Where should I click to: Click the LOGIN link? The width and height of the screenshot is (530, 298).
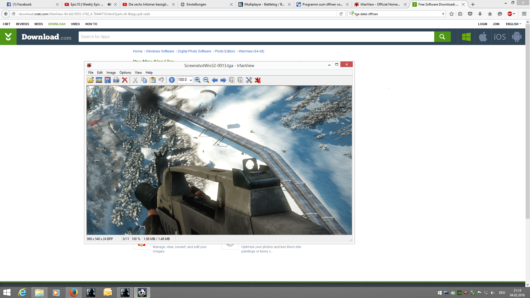point(483,24)
